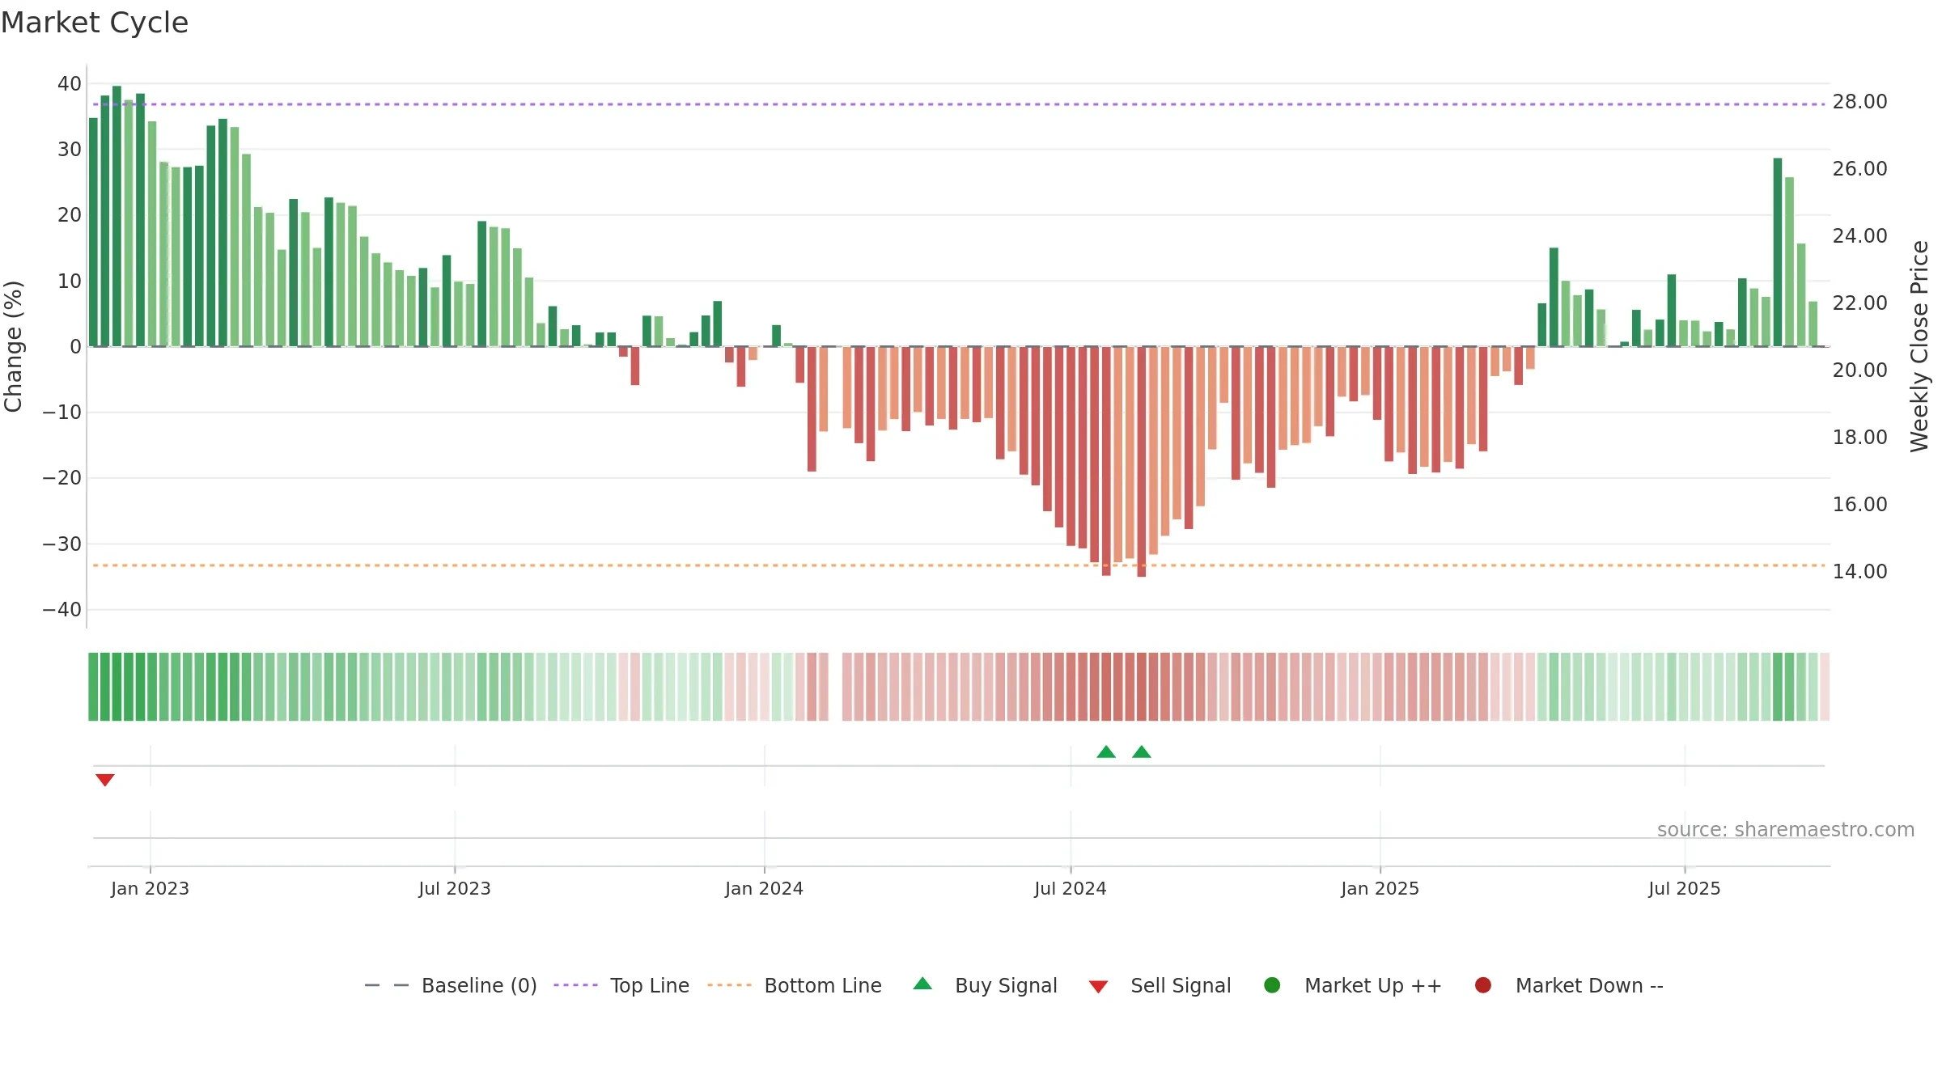Toggle the Bottom Line legend label

pyautogui.click(x=823, y=985)
